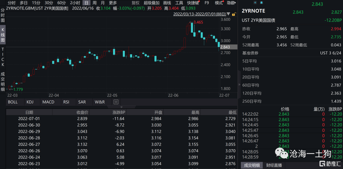Open the TICK sidebar view

point(3,57)
